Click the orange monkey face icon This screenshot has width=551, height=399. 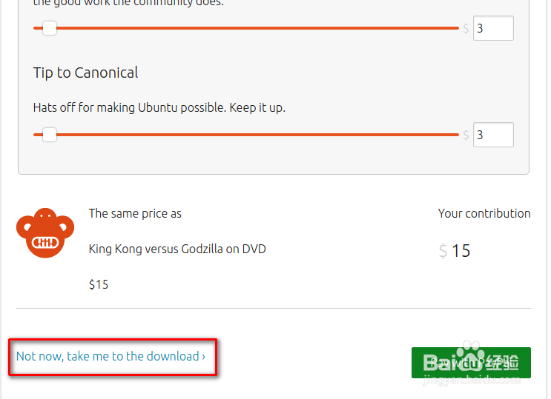[x=45, y=232]
